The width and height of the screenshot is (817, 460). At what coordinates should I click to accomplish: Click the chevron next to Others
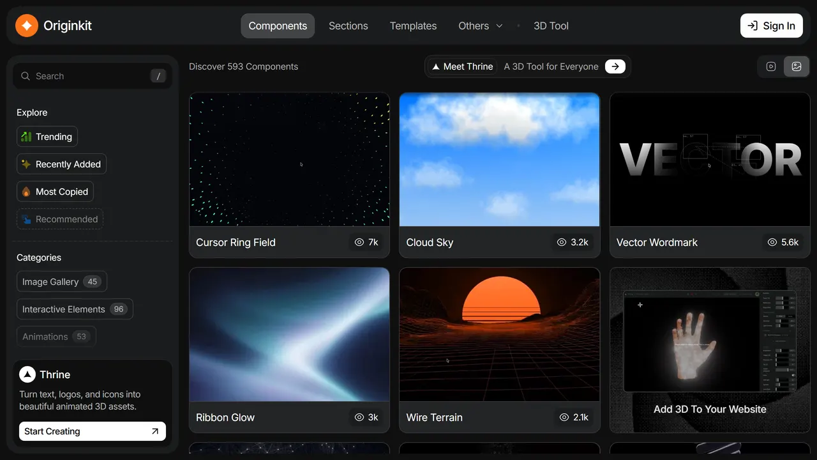[x=499, y=26]
